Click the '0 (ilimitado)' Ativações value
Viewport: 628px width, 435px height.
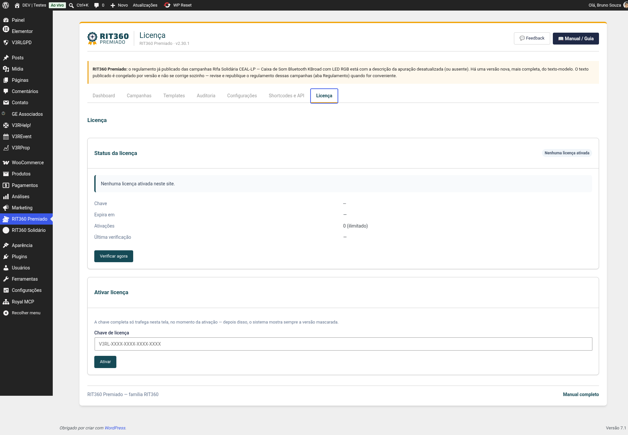pos(355,226)
